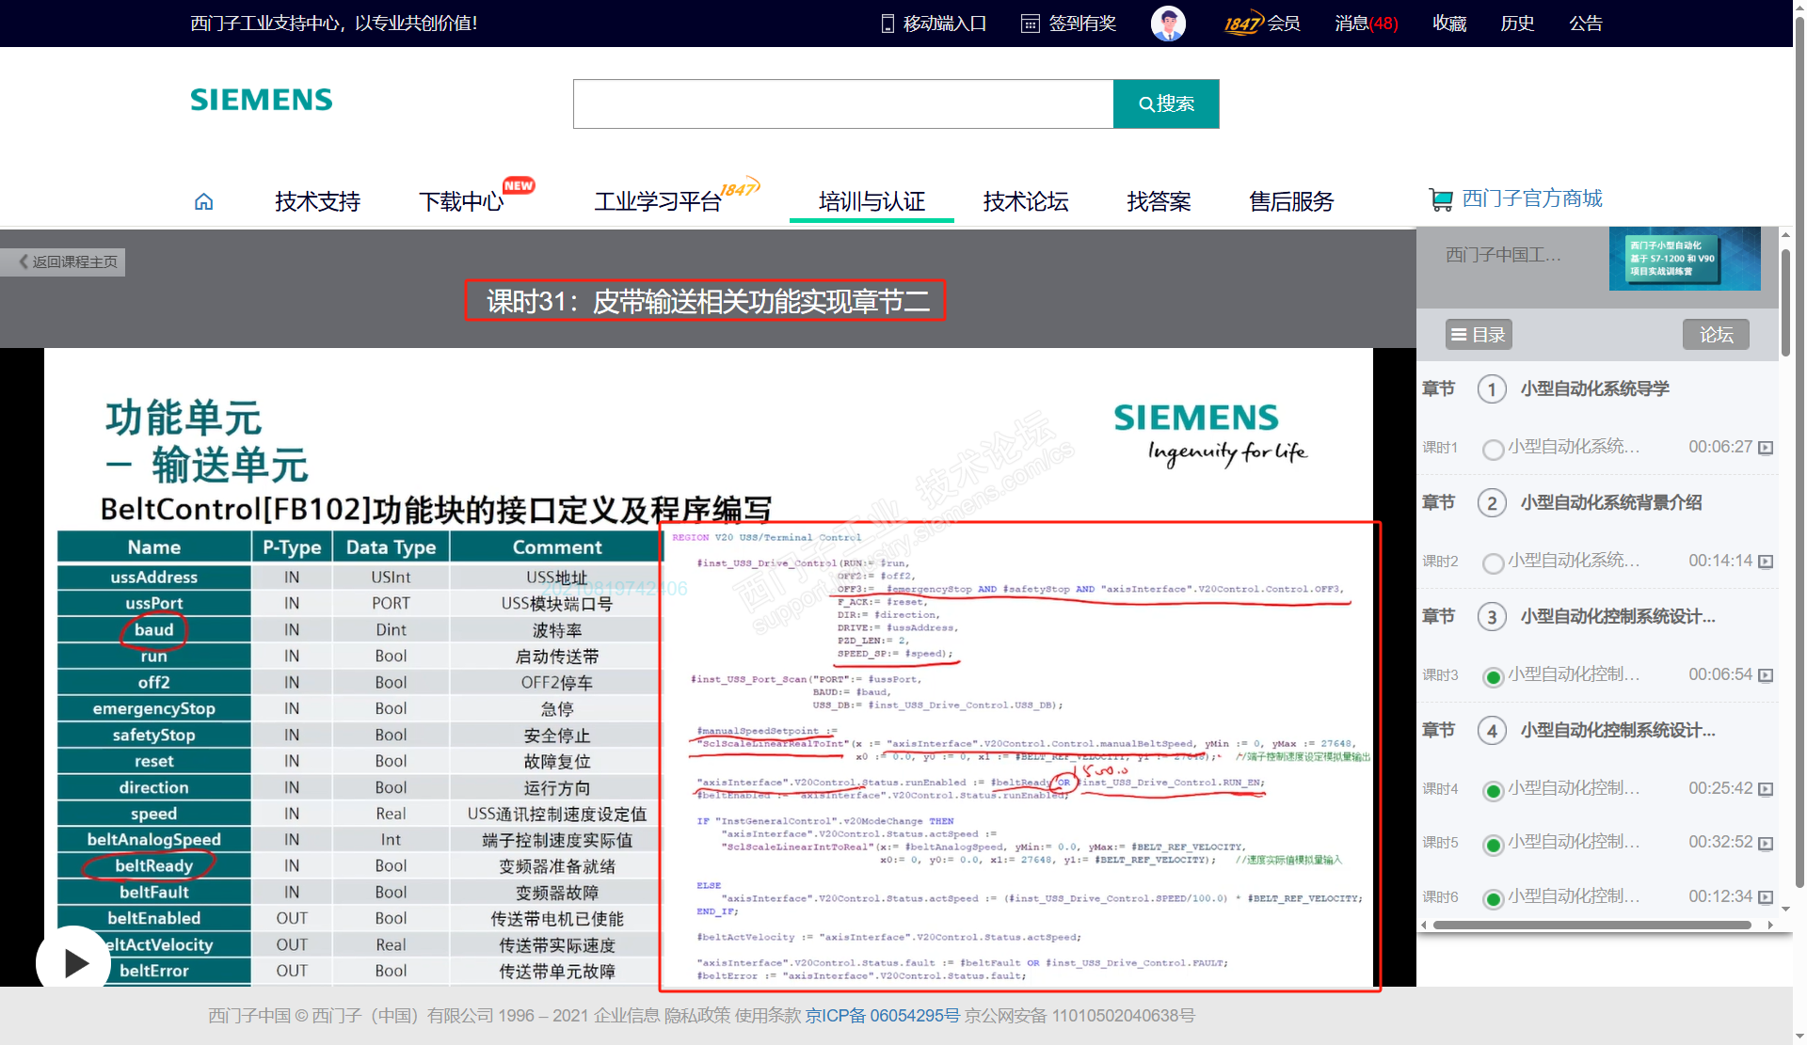
Task: Click the sign-in rewards calendar icon
Action: (x=1031, y=24)
